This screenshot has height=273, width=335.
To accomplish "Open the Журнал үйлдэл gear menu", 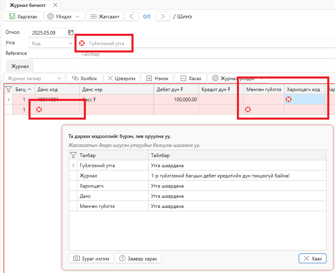I will pos(238,79).
